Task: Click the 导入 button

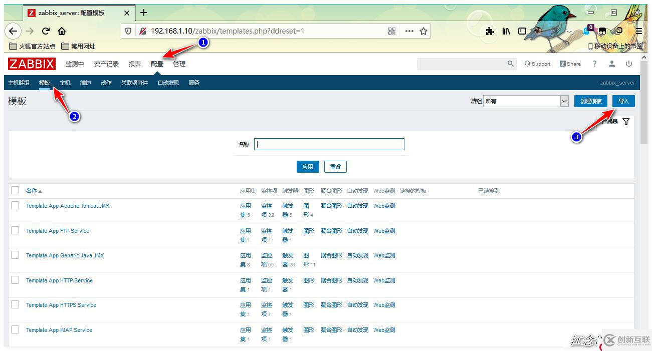Action: (x=623, y=101)
